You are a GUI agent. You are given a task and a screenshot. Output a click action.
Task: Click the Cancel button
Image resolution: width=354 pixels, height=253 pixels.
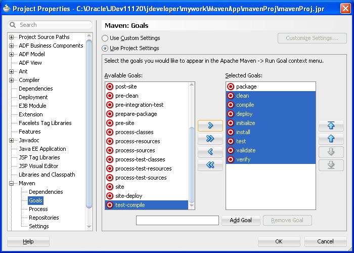[325, 241]
